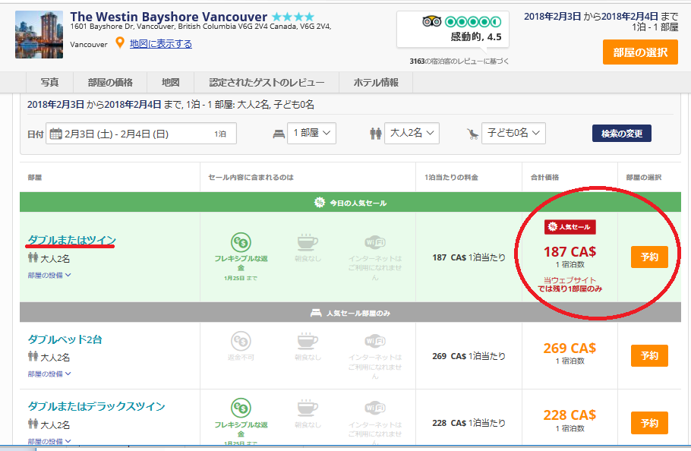Click WiFi icon in ダブルベッド2台 row
Image resolution: width=691 pixels, height=451 pixels.
pos(375,341)
